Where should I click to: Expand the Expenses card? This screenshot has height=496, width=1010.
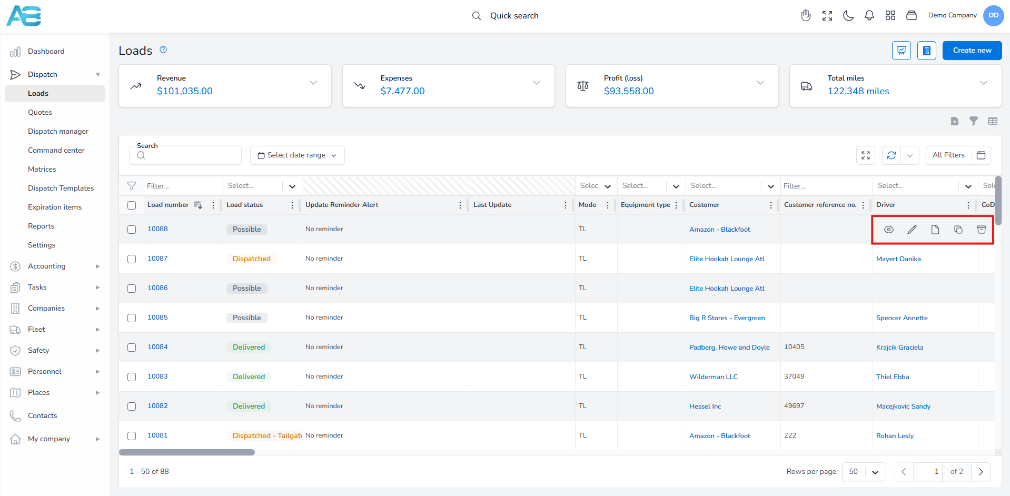537,83
